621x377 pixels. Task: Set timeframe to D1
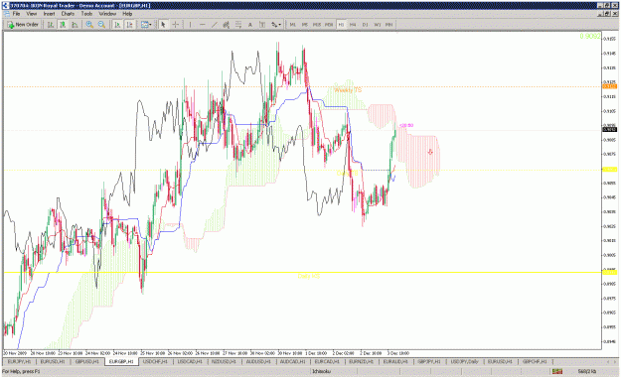(x=366, y=25)
